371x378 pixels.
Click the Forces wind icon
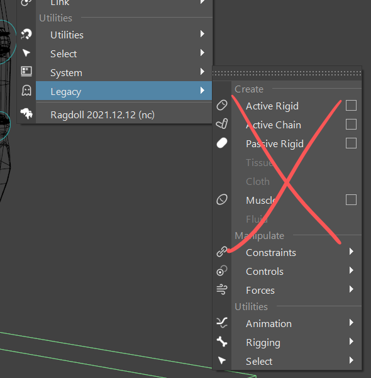[x=222, y=289]
